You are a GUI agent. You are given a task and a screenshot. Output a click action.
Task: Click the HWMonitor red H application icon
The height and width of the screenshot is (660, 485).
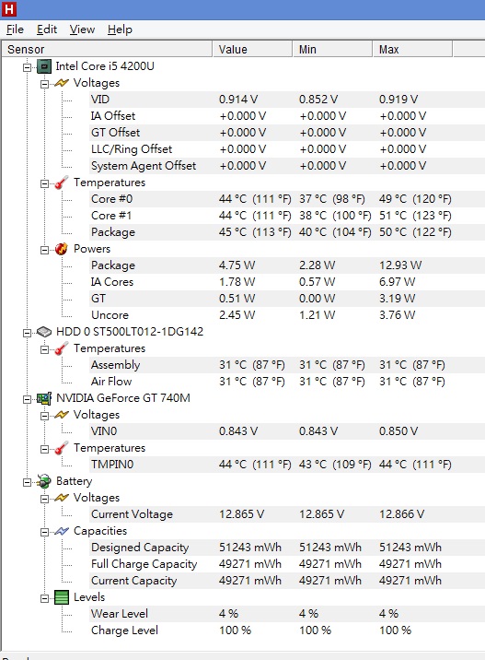pyautogui.click(x=9, y=9)
